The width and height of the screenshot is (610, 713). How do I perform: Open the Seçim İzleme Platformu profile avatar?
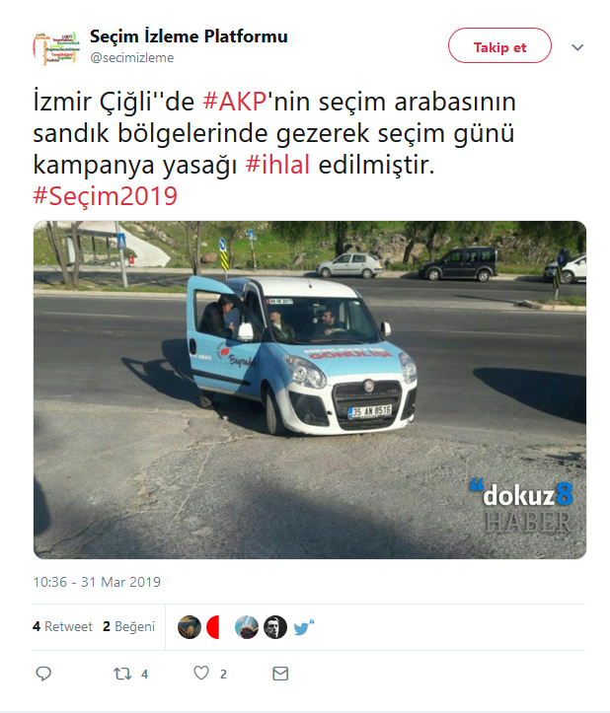[56, 47]
